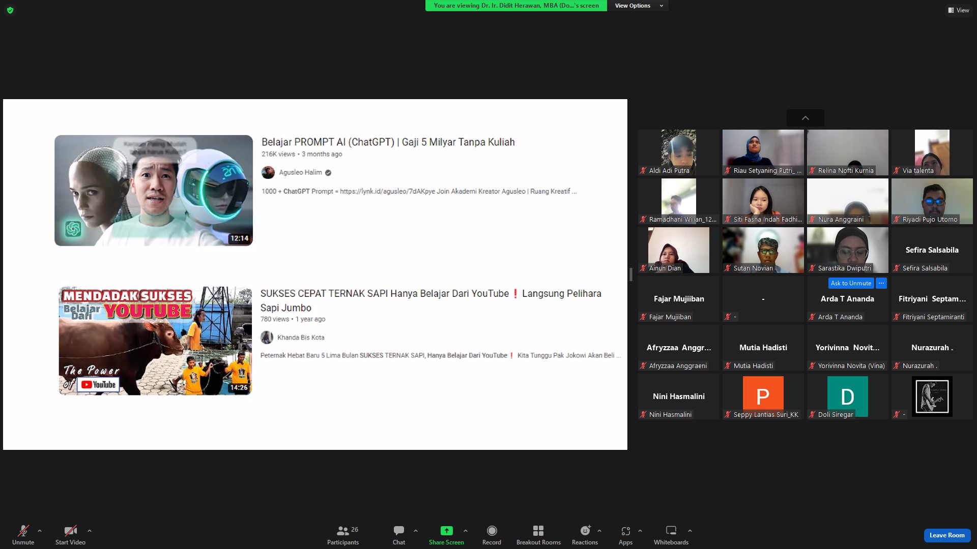Click the muted mic icon on Sefira Salsabila

pos(897,268)
